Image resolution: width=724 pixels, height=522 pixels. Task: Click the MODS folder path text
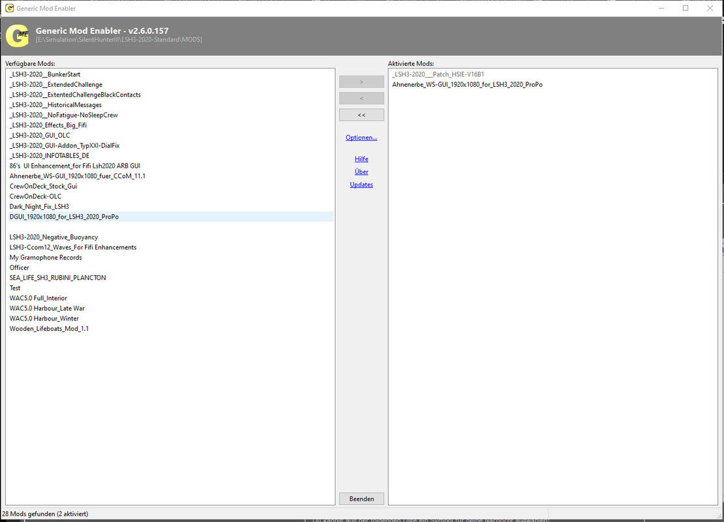[119, 40]
